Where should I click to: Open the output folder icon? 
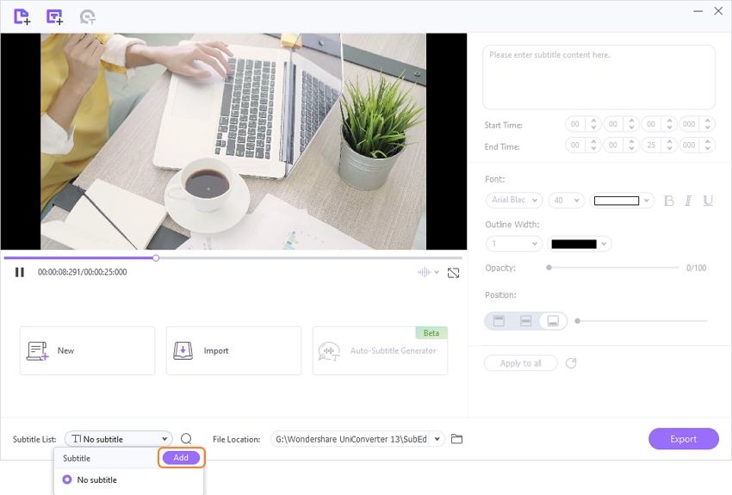click(x=456, y=439)
